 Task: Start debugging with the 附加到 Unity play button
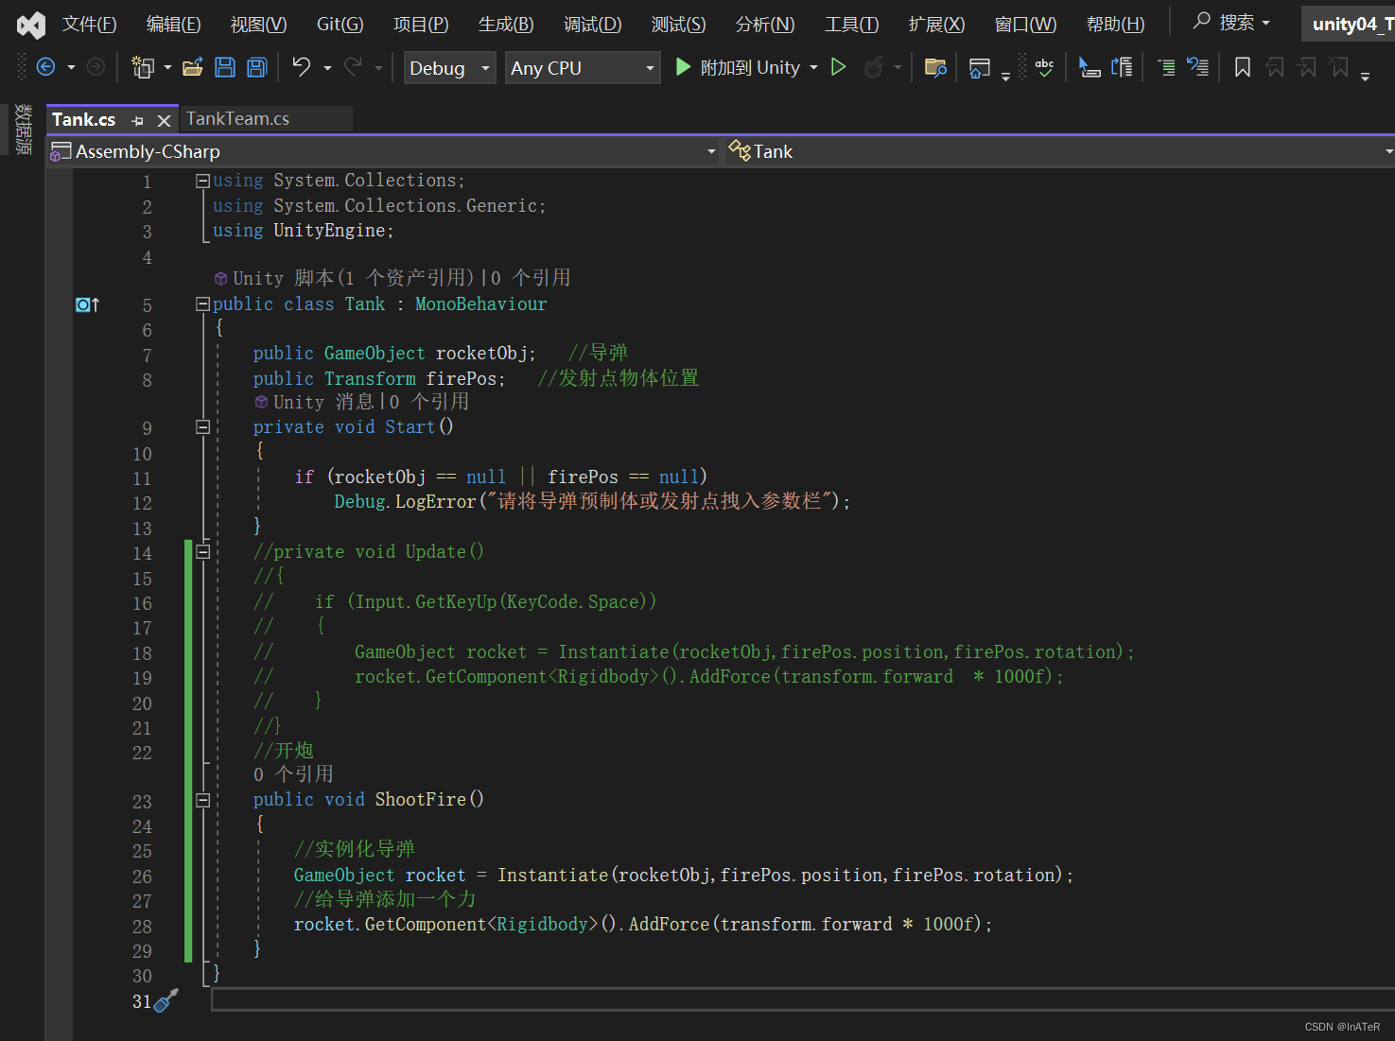[x=683, y=67]
